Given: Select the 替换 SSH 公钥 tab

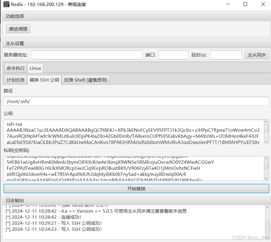Looking at the screenshot, I should tap(44, 80).
